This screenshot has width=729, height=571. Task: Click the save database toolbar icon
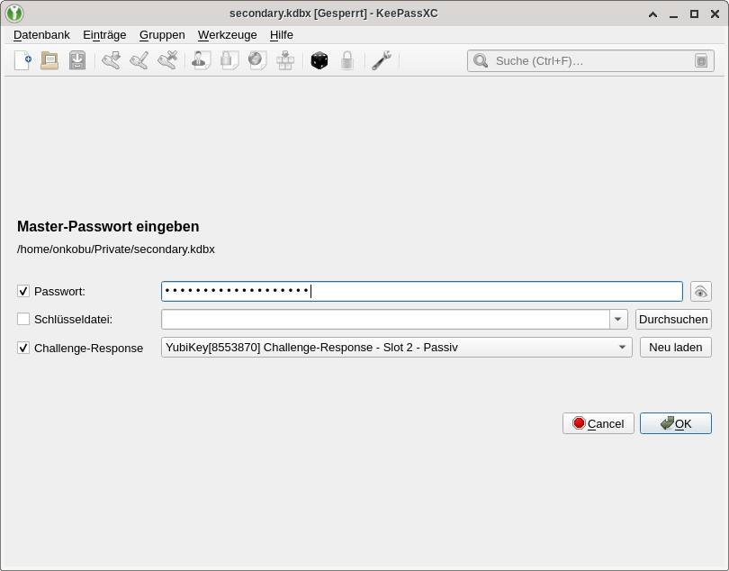tap(77, 60)
